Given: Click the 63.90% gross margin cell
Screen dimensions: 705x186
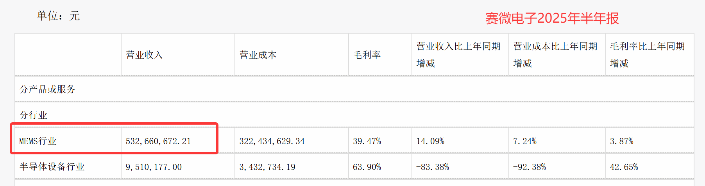Looking at the screenshot, I should coord(367,167).
